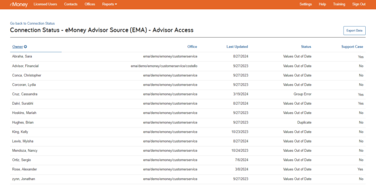Image resolution: width=376 pixels, height=190 pixels.
Task: Select owner Mendoza, Nancy
Action: tap(25, 151)
